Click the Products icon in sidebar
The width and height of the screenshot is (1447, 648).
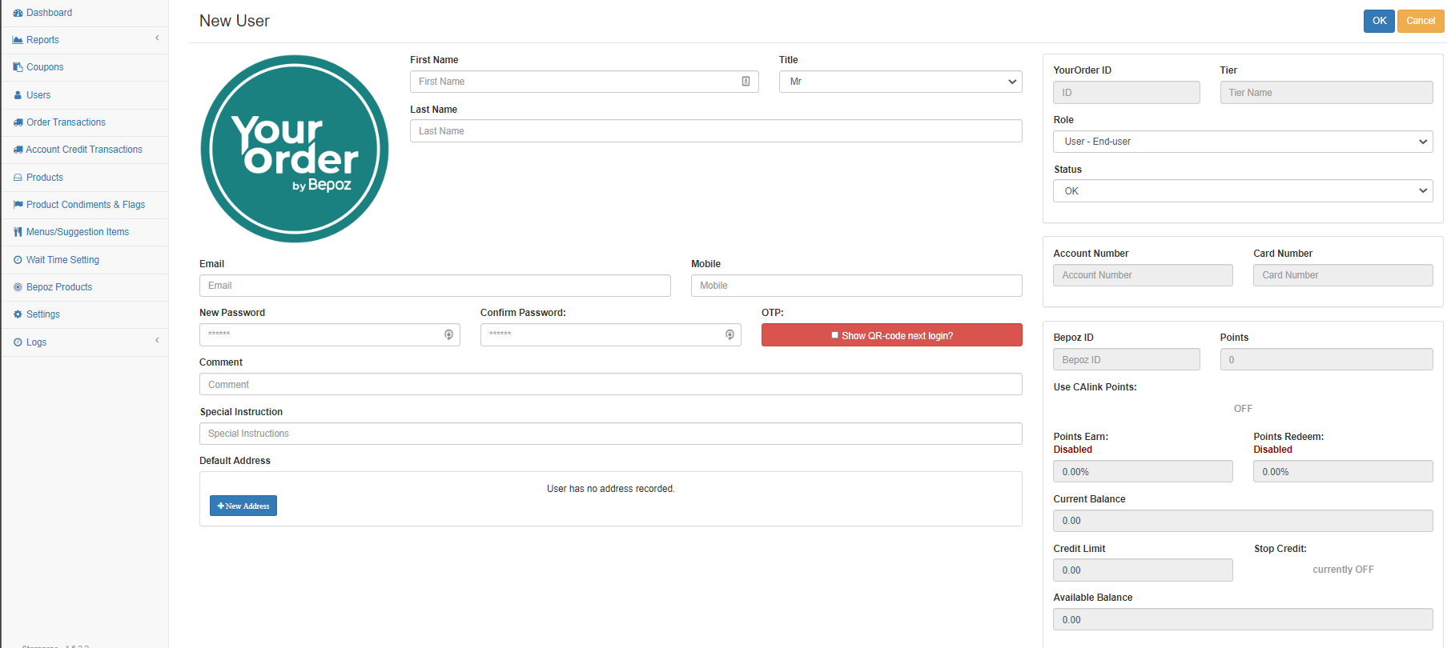[x=18, y=178]
